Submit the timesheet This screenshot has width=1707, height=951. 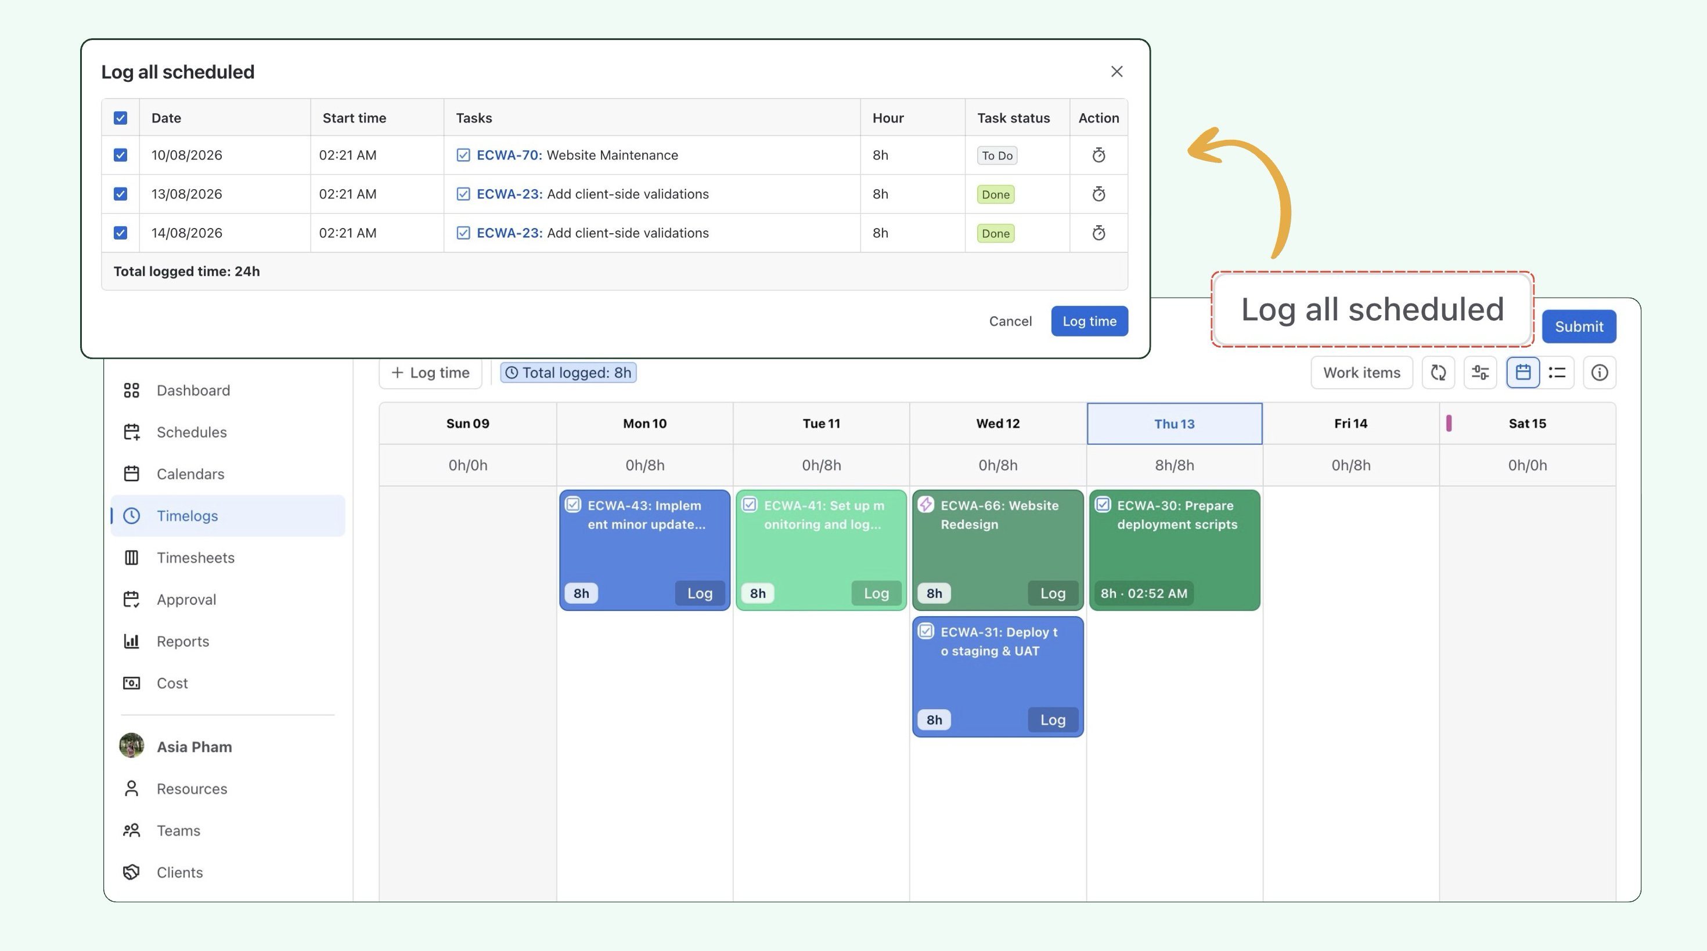point(1579,327)
